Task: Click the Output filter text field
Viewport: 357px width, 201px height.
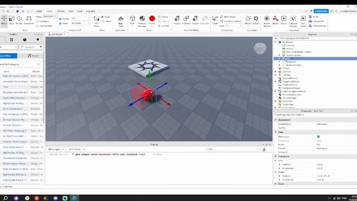Action: (233, 149)
